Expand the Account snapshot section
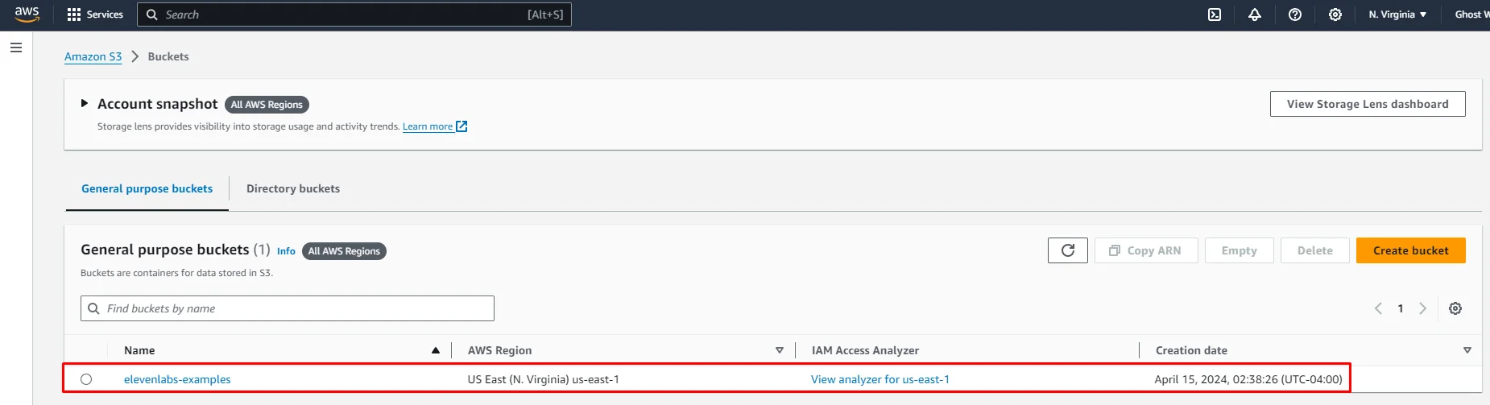Viewport: 1490px width, 405px height. point(85,104)
